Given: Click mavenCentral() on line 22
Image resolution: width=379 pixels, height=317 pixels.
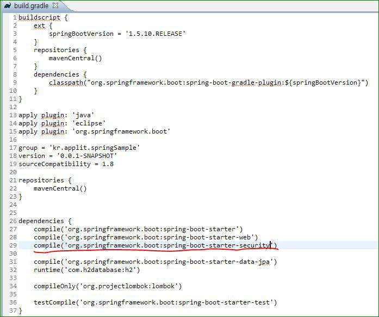Looking at the screenshot, I should pyautogui.click(x=60, y=189).
